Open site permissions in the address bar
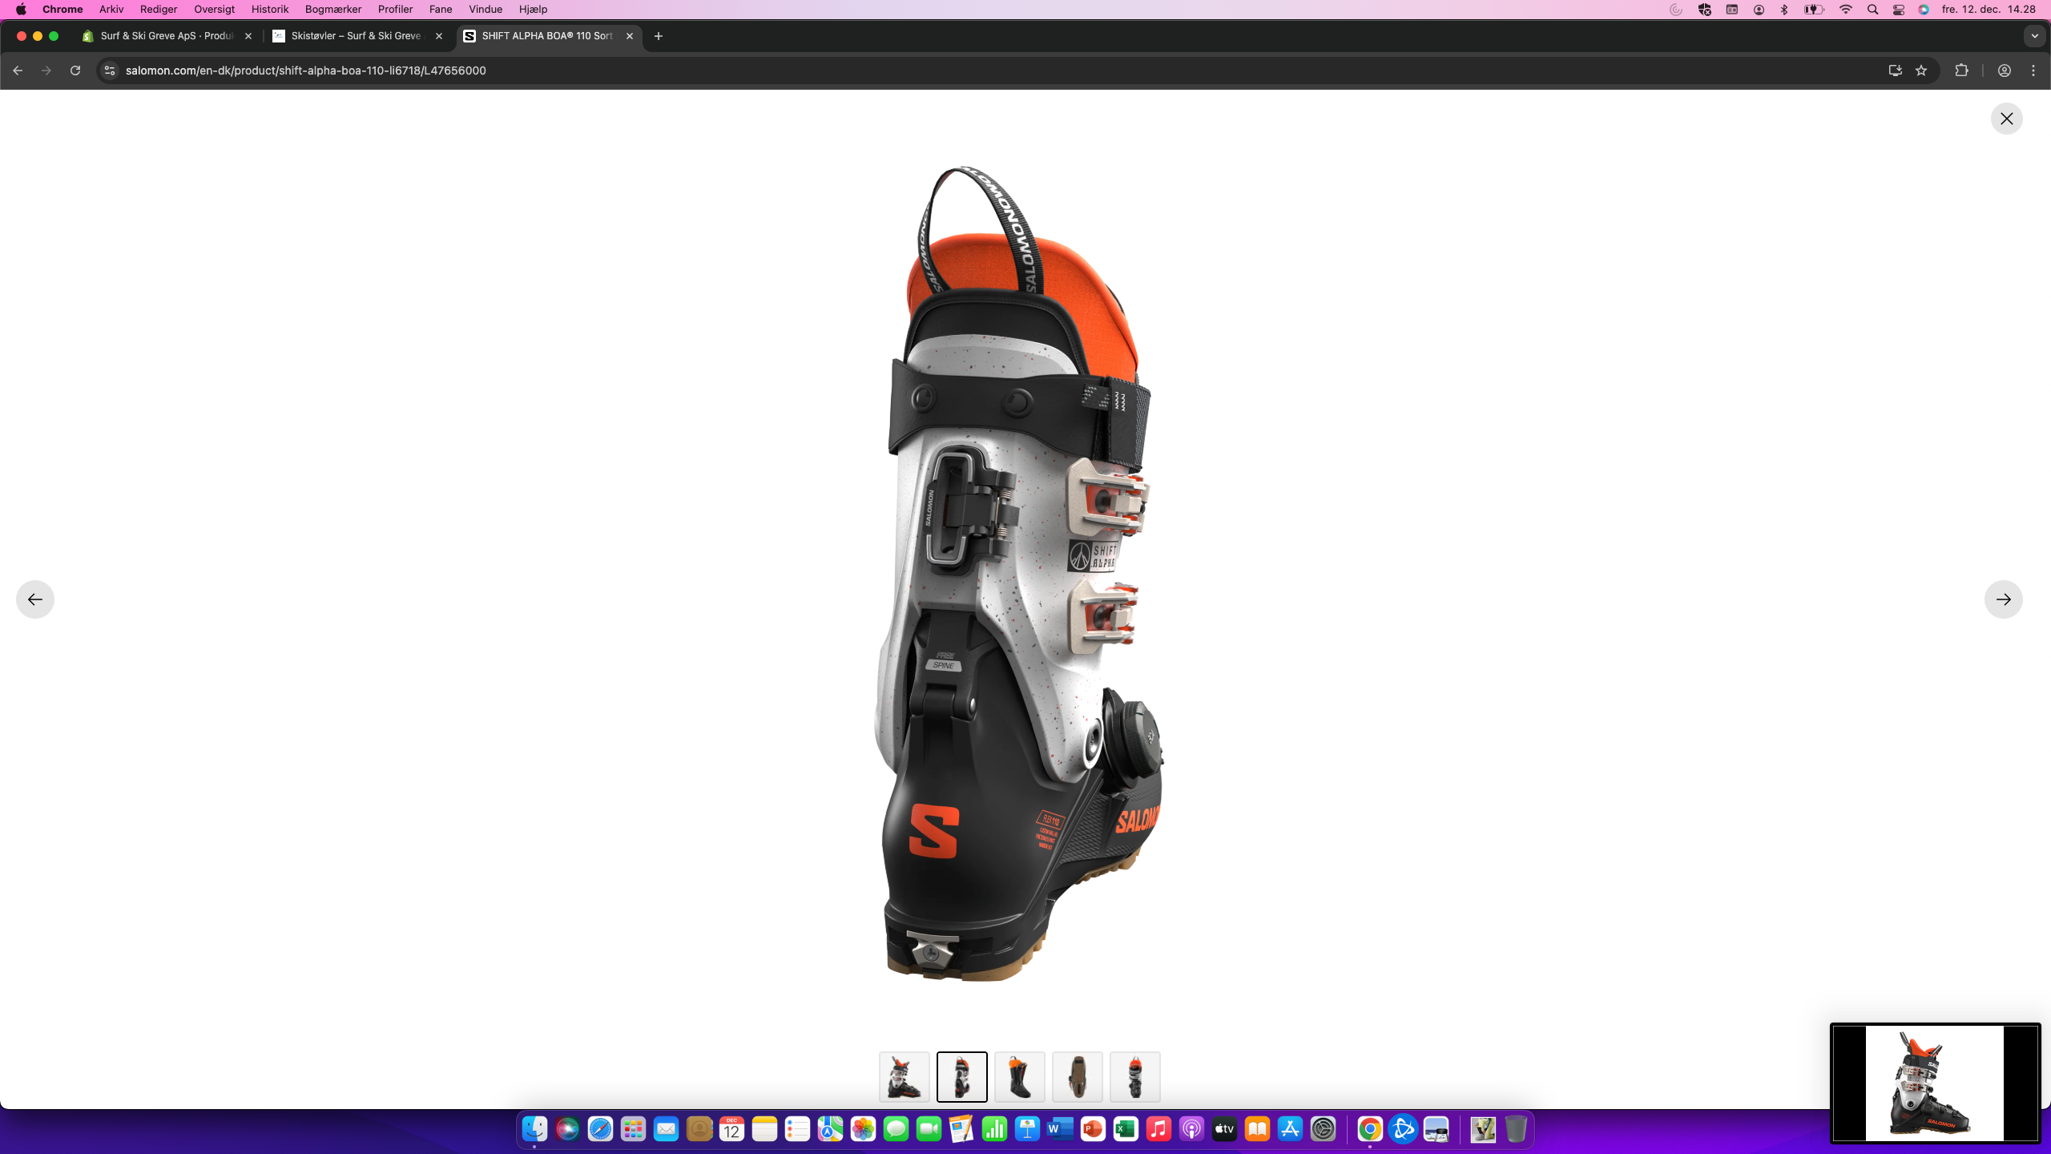The image size is (2051, 1154). 109,71
